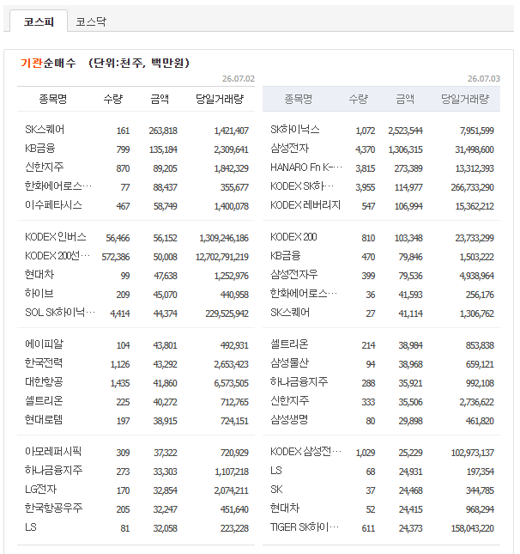Open the TIGER SK하이 ETF link
Screen dimensions: 520x554
click(x=305, y=527)
